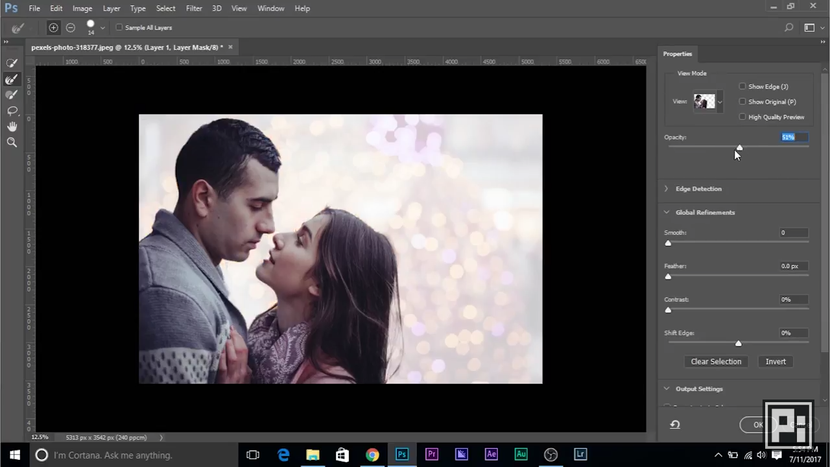Image resolution: width=830 pixels, height=467 pixels.
Task: Click the Smooth value field
Action: tap(794, 233)
